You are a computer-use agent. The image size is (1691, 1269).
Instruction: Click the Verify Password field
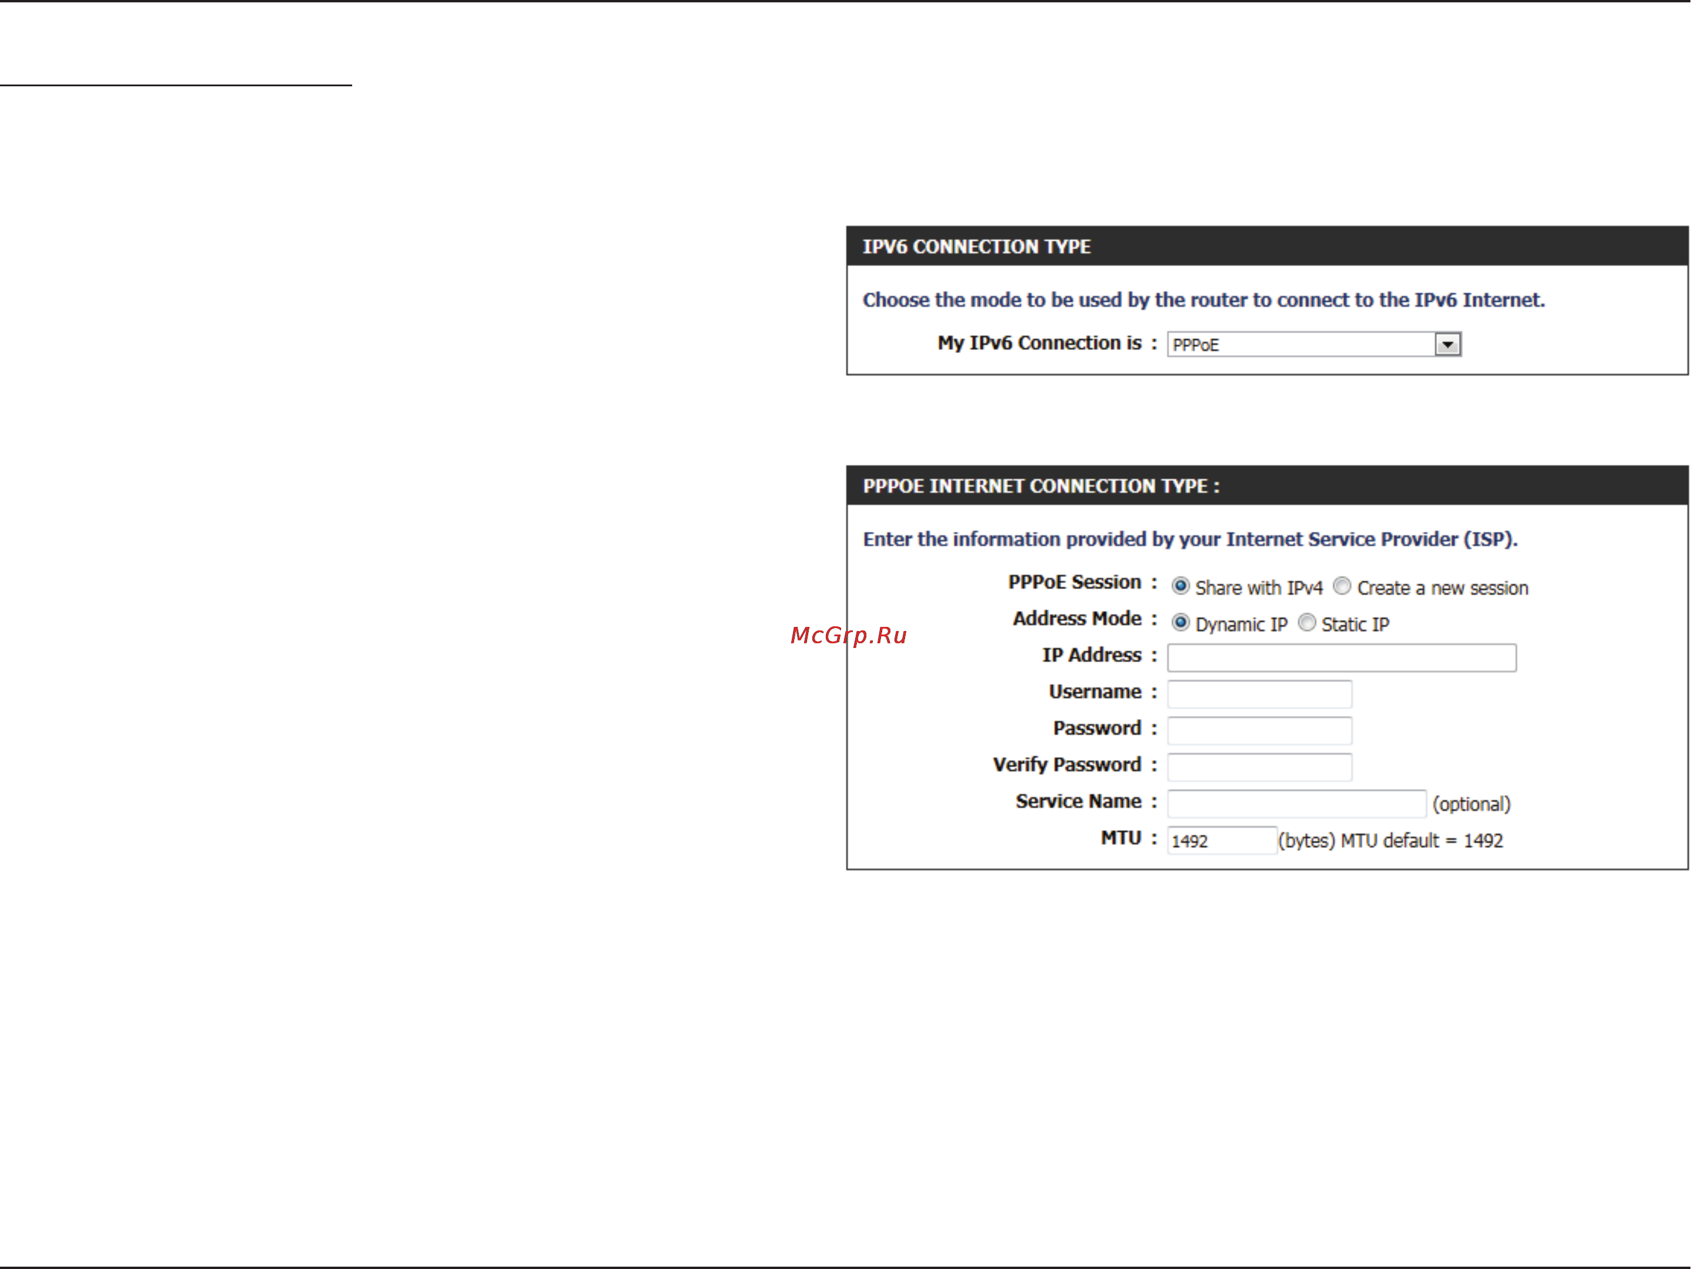coord(1259,768)
